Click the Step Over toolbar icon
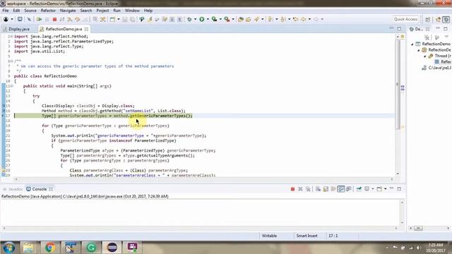Image resolution: width=452 pixels, height=254 pixels. tap(78, 19)
